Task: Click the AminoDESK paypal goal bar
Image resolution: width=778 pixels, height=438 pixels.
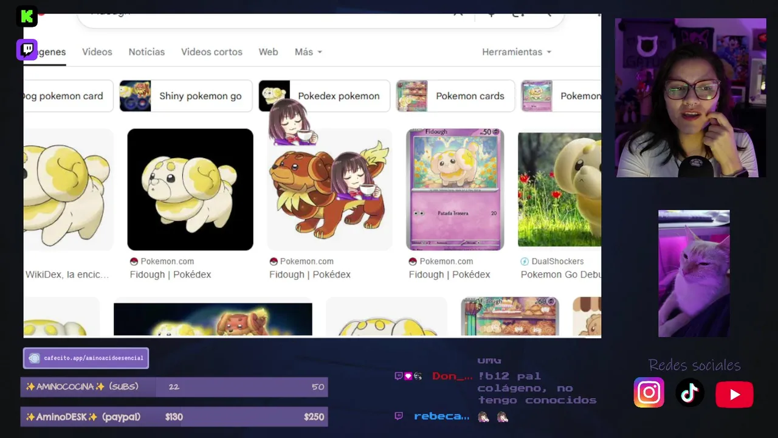Action: 174,417
